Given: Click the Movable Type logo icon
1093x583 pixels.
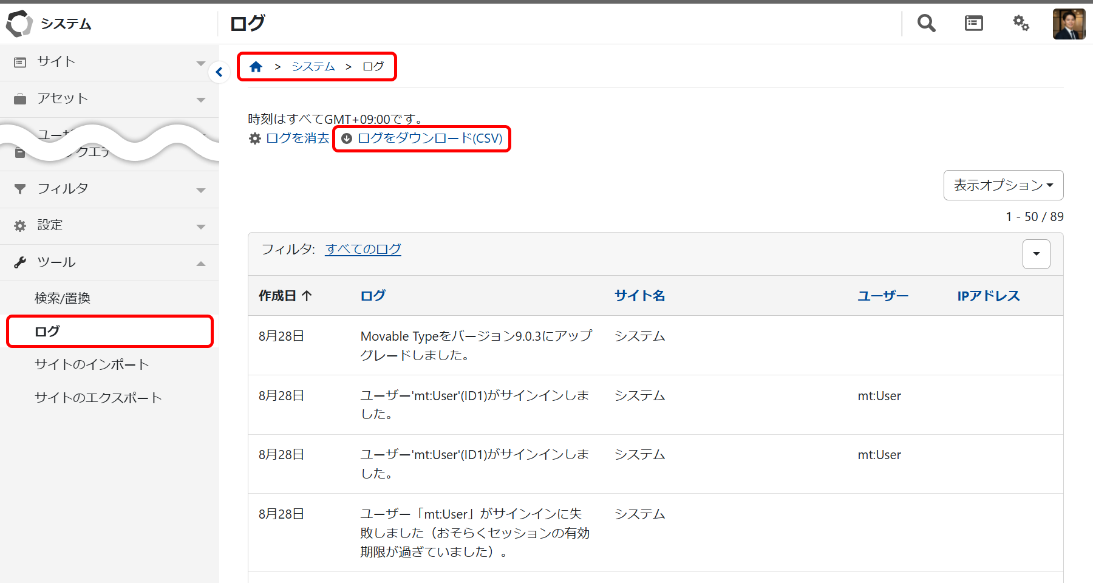Looking at the screenshot, I should pos(19,23).
